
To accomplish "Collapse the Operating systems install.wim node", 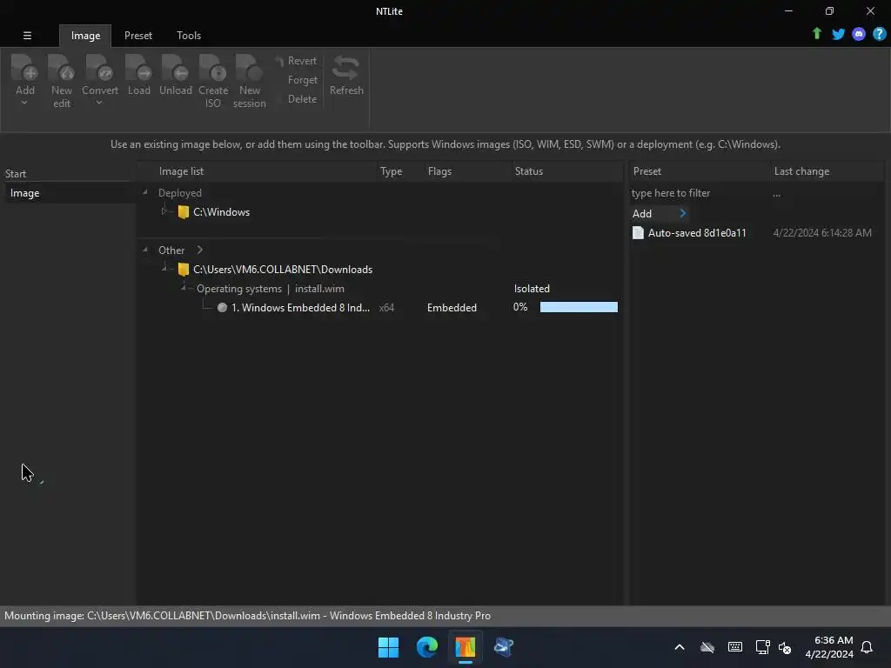I will pos(183,288).
